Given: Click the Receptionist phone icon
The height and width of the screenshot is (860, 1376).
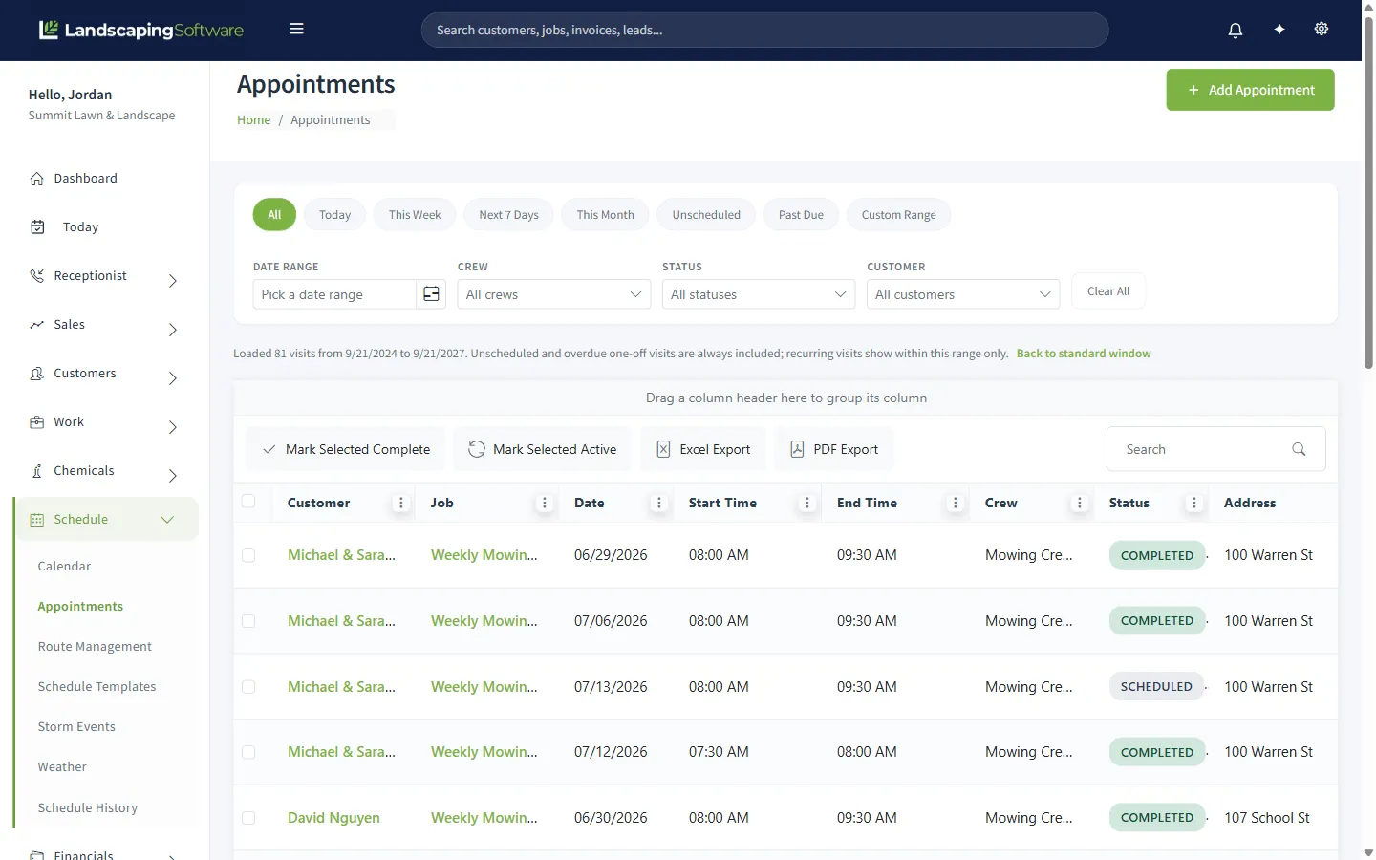Looking at the screenshot, I should (x=37, y=275).
